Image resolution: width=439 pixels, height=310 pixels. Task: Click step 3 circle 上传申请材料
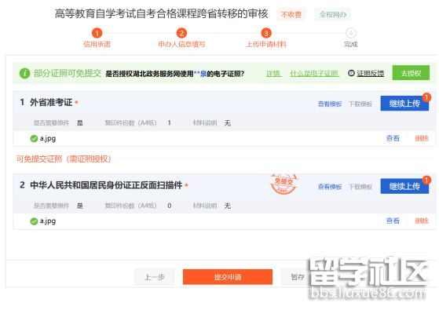click(x=266, y=34)
